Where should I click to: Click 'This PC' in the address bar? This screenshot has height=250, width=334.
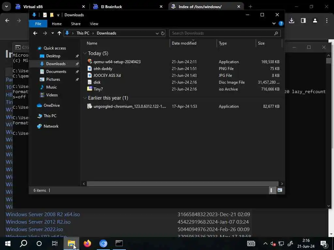83,33
